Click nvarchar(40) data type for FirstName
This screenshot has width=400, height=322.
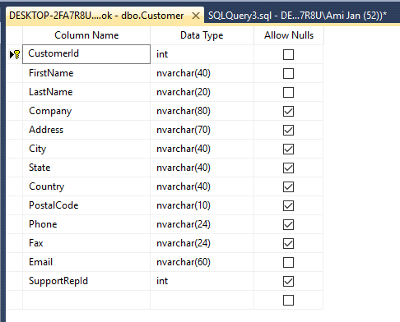(202, 73)
